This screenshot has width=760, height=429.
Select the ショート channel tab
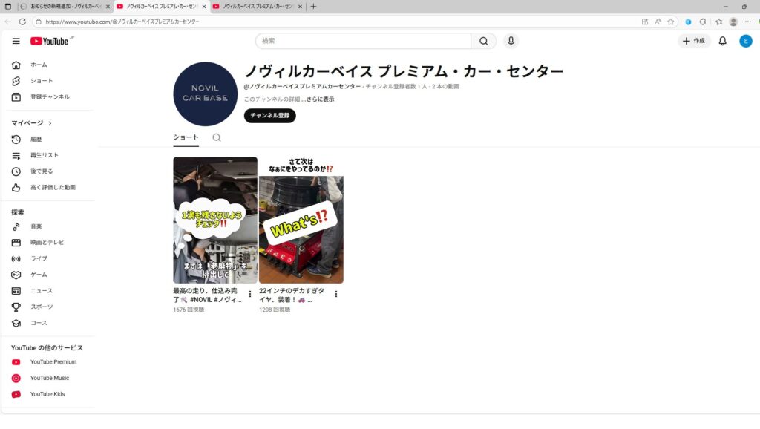186,137
